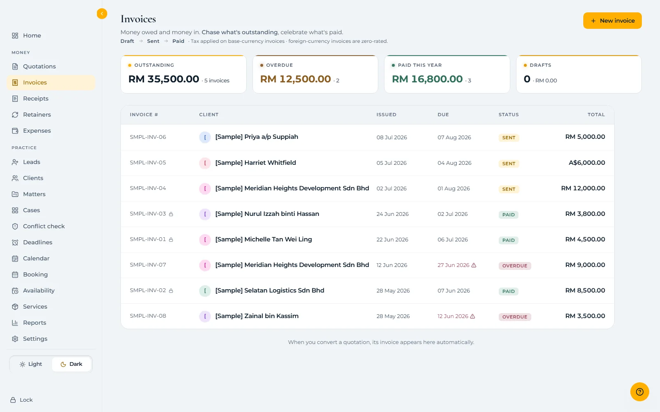Click the Receipts icon
This screenshot has height=412, width=660.
[15, 98]
